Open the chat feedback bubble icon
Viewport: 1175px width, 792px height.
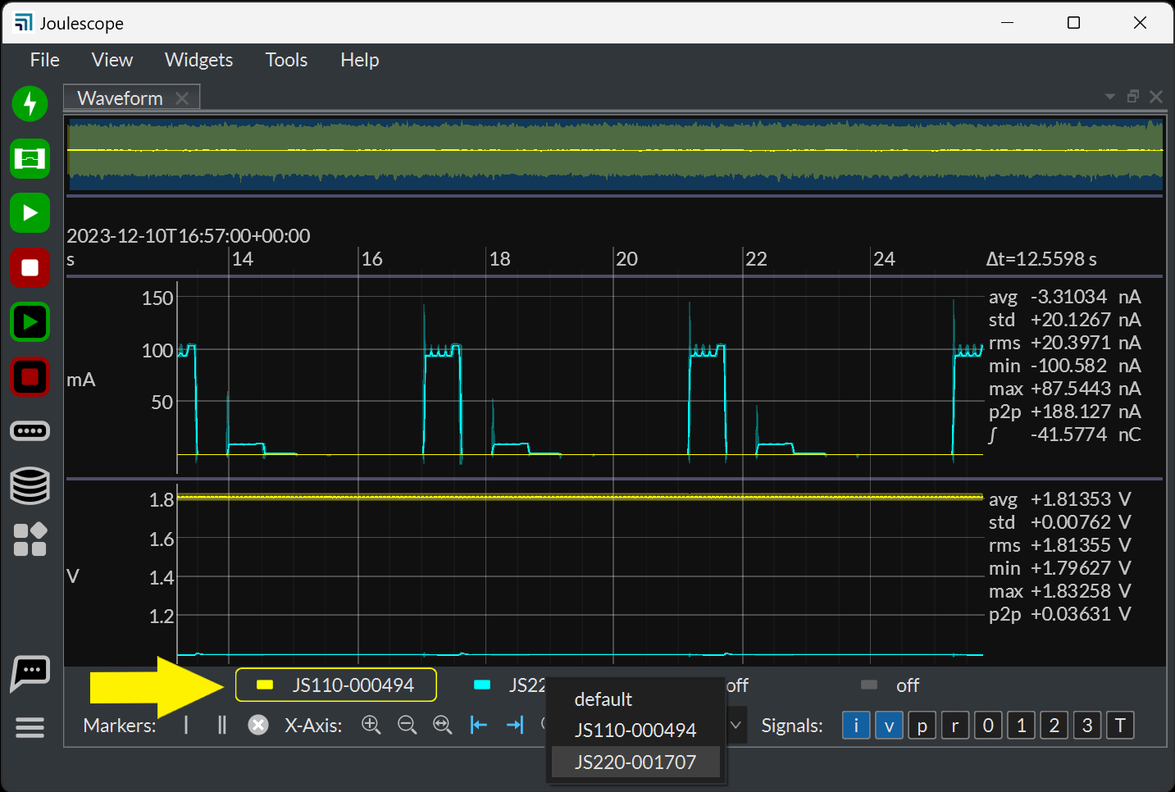(30, 674)
